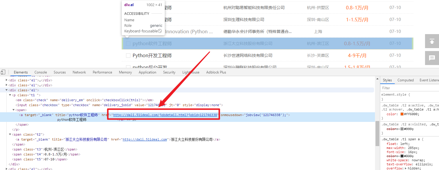The image size is (439, 170).
Task: Select the em class="check" DOM line
Action: point(84,100)
